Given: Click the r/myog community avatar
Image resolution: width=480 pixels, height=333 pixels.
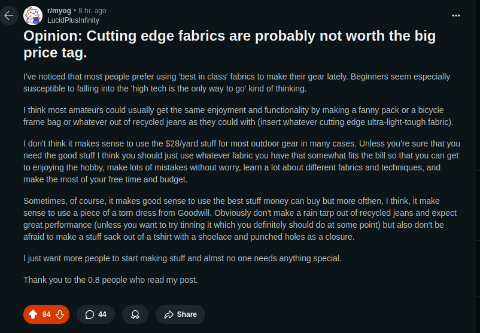Looking at the screenshot, I should [x=32, y=15].
